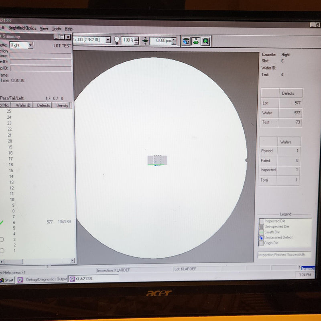Open the Brightfield Optics menu
Screen dimensions: 321x321
pos(22,28)
